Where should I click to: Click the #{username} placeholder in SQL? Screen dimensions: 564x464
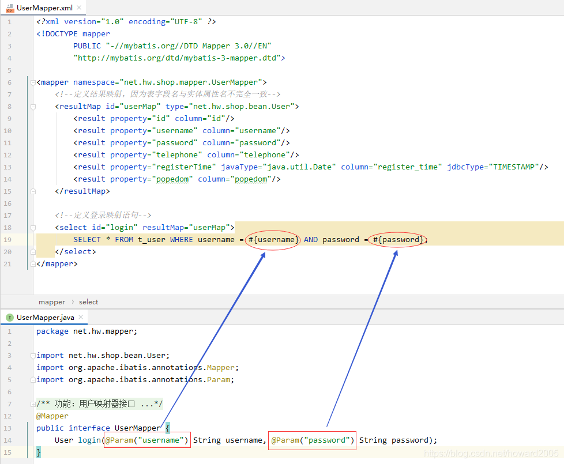click(273, 240)
